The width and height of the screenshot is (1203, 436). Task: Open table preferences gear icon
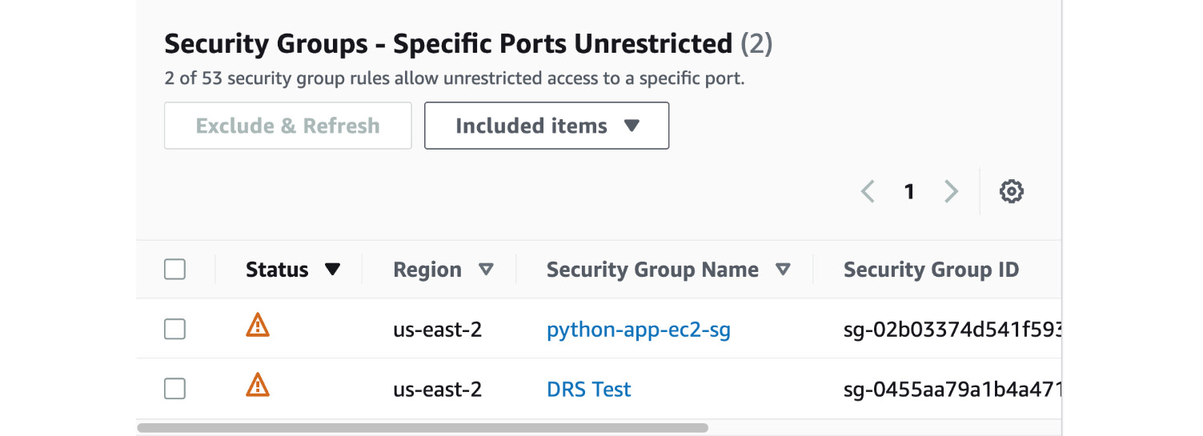coord(1012,191)
